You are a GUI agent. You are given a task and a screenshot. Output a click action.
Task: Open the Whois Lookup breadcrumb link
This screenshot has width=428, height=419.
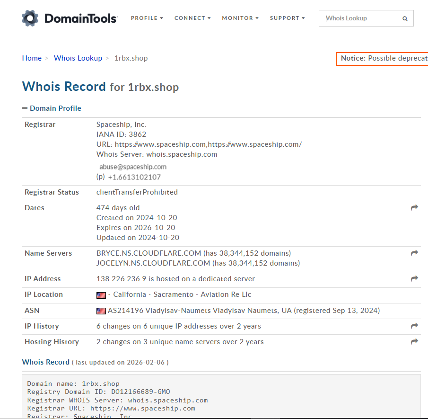click(78, 58)
